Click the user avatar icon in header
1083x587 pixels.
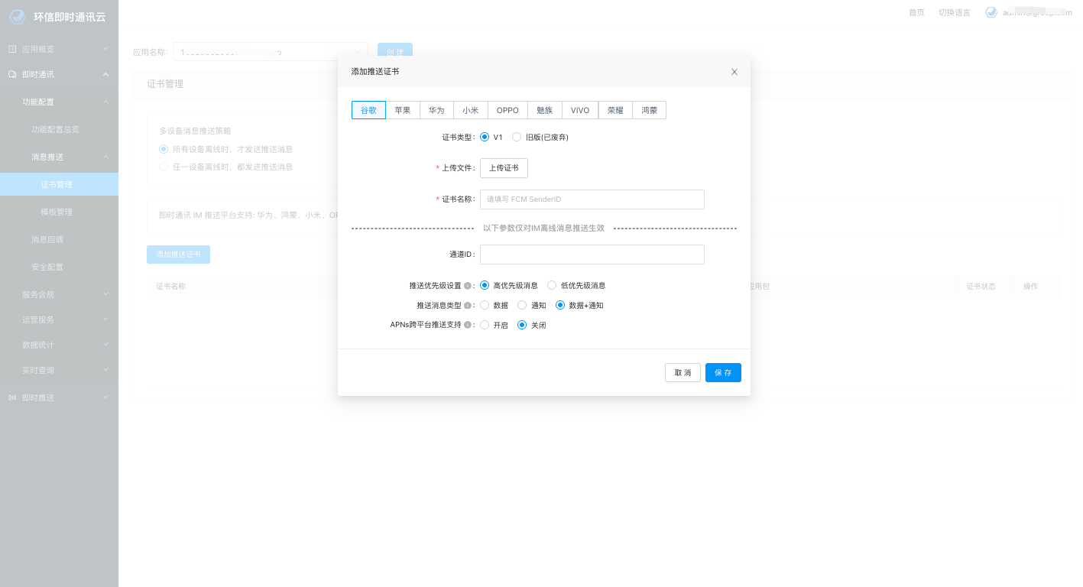point(991,12)
